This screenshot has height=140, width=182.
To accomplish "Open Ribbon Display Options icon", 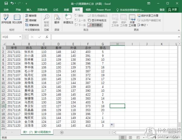I will [x=149, y=3].
